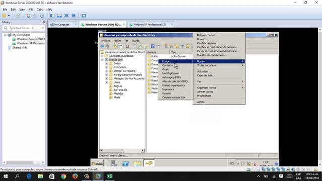This screenshot has width=322, height=181.
Task: Open Acción menu in Active Directory
Action: click(117, 41)
